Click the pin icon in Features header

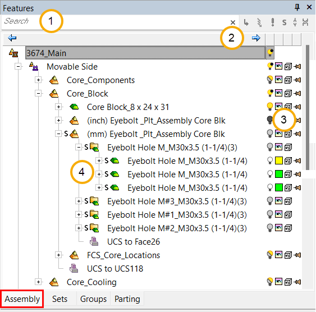click(x=297, y=8)
